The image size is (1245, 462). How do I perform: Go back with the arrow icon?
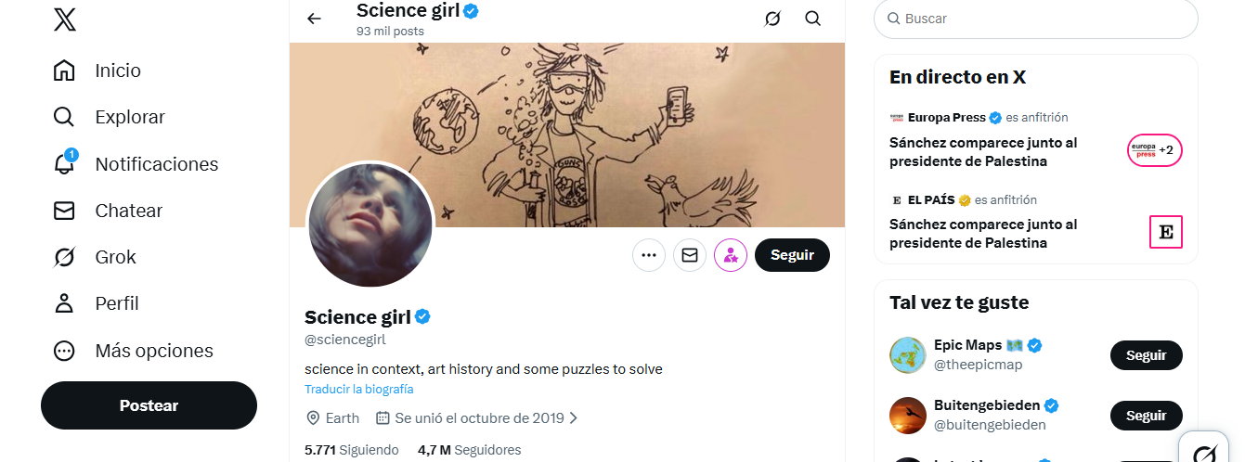(314, 19)
